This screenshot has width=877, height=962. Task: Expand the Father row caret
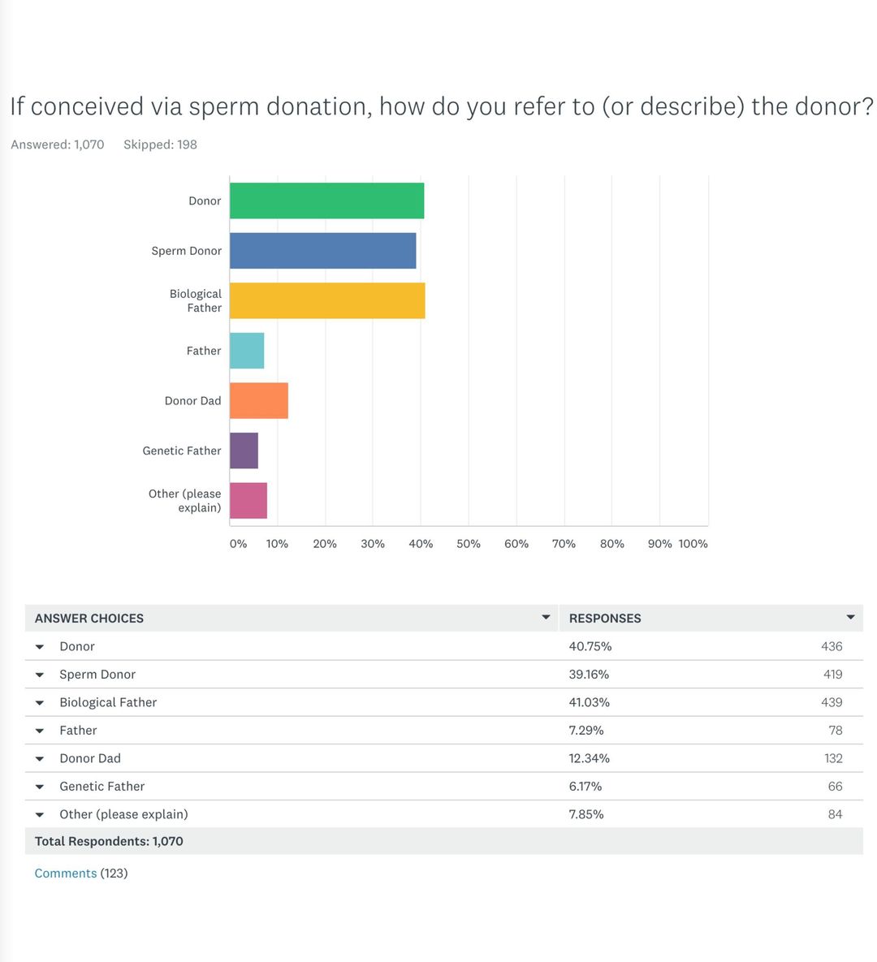39,731
